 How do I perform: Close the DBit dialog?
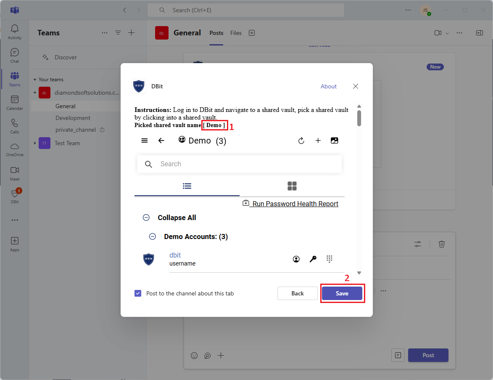pos(356,86)
